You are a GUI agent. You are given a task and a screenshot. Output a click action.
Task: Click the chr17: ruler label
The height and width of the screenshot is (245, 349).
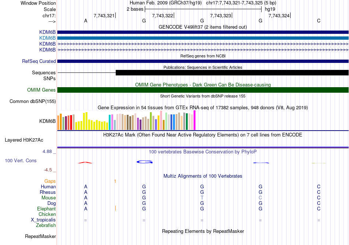pyautogui.click(x=49, y=15)
